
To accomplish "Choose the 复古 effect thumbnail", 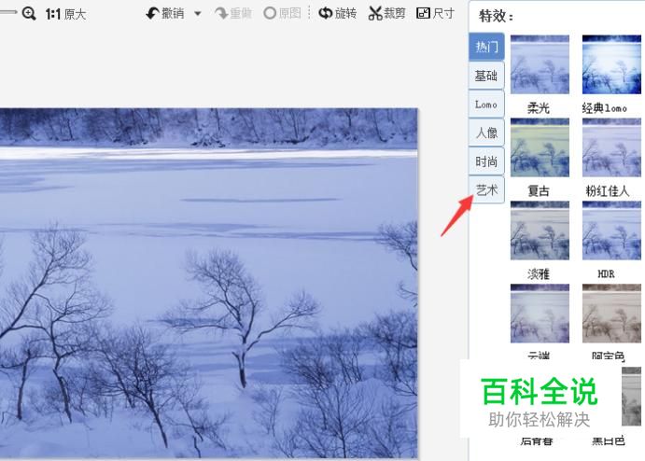I will click(x=540, y=147).
